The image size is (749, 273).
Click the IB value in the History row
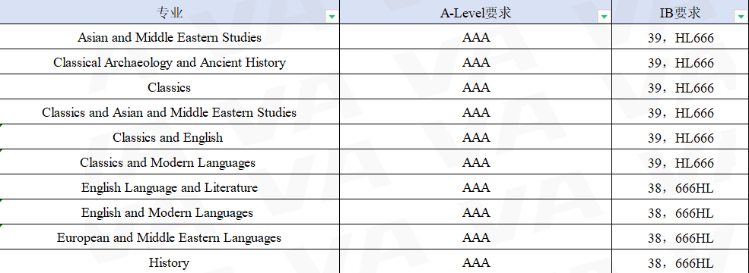click(681, 263)
